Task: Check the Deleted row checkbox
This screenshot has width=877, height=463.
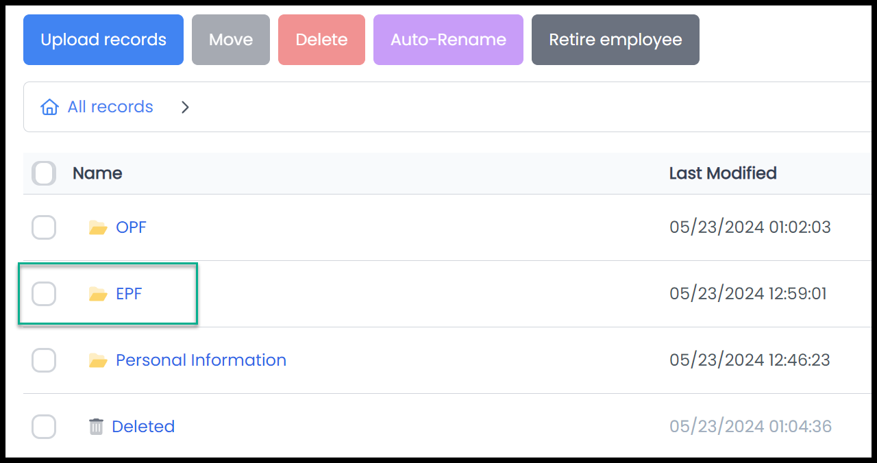Action: pyautogui.click(x=44, y=427)
